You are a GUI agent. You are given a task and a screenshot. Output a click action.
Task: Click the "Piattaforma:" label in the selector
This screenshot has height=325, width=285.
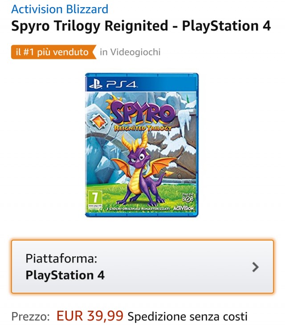click(x=61, y=258)
